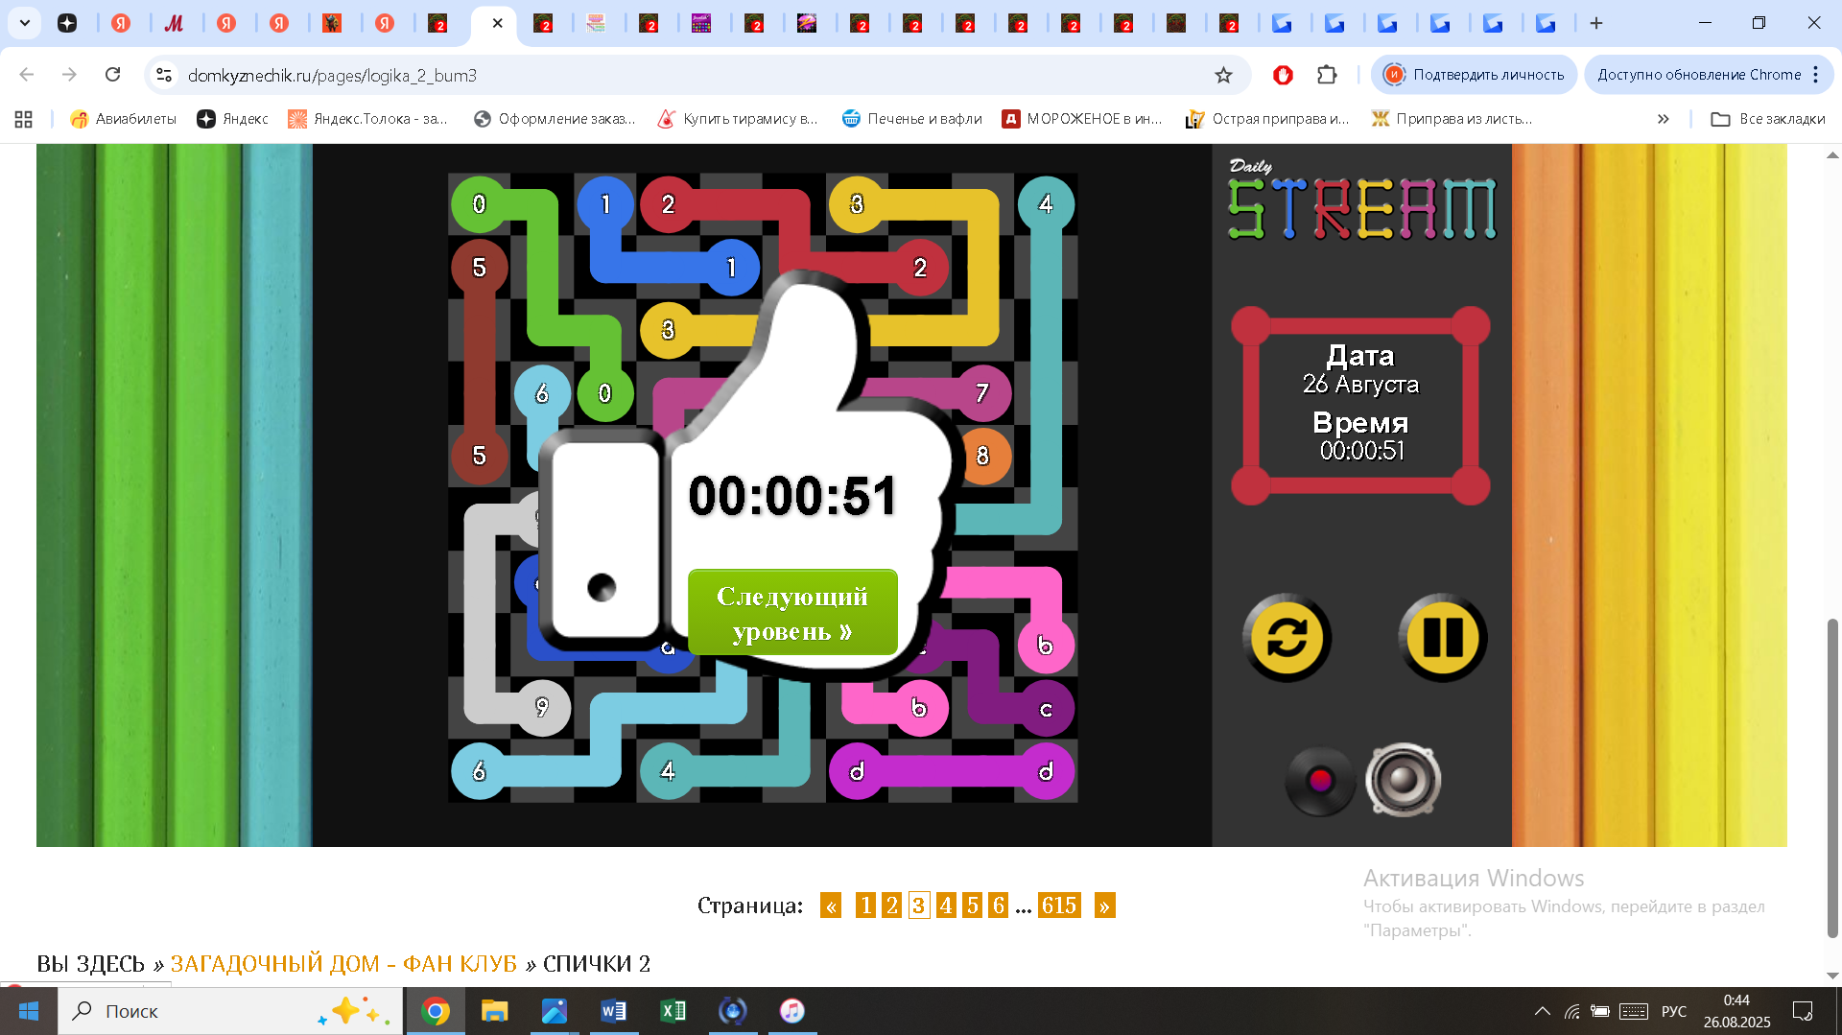
Task: Close the current active tab
Action: [497, 23]
